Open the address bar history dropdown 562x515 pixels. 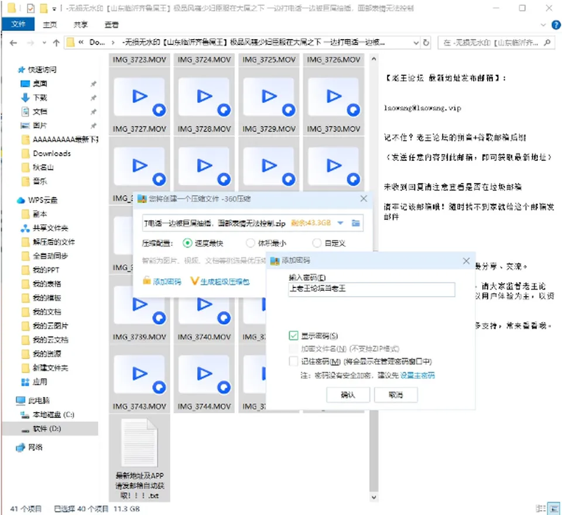(416, 43)
